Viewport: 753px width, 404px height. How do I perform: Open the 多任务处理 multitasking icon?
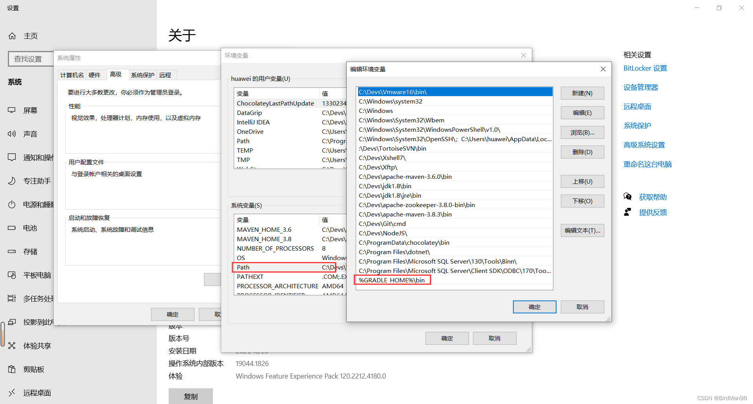pos(12,298)
